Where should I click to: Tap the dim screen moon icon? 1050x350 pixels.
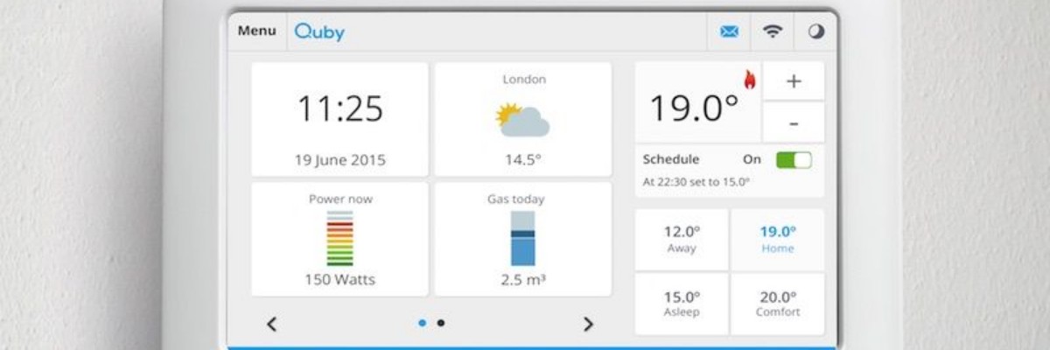[815, 31]
